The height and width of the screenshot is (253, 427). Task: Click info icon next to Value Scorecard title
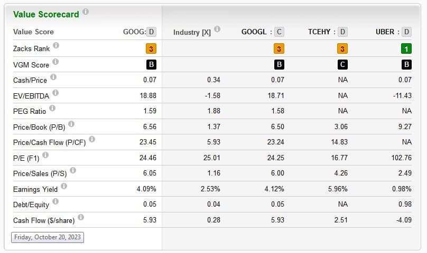pos(86,12)
